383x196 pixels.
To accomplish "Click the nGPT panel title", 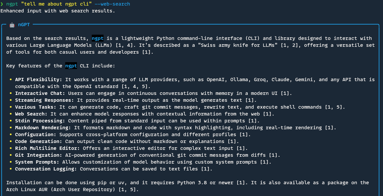I will (x=24, y=25).
